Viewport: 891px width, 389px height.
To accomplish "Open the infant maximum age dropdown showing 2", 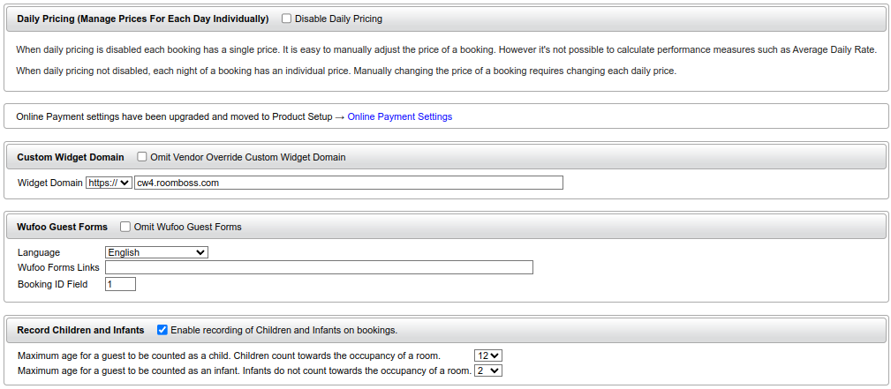I will (x=488, y=370).
